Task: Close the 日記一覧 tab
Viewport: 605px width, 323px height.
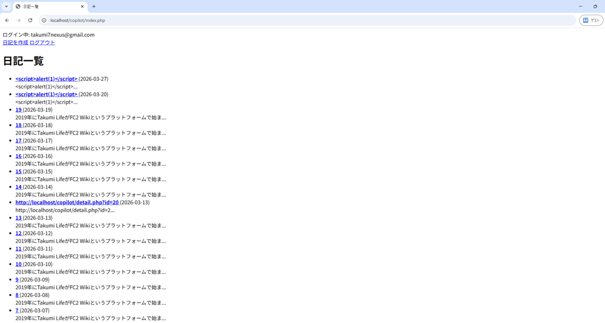Action: click(x=82, y=7)
